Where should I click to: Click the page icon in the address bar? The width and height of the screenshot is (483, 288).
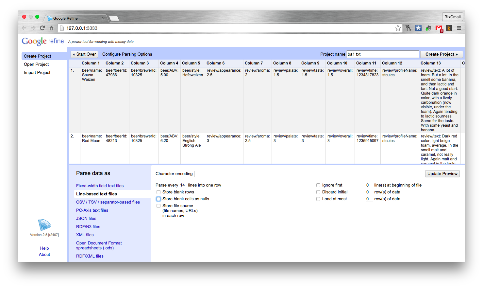coord(62,28)
